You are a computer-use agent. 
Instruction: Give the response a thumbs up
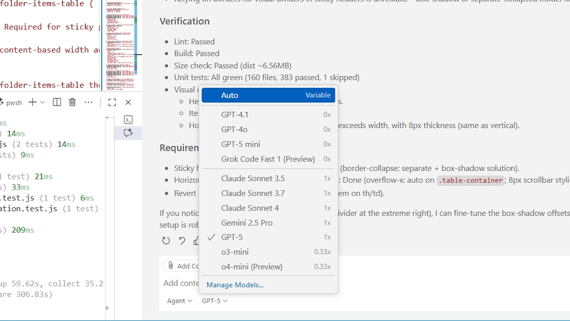click(196, 240)
